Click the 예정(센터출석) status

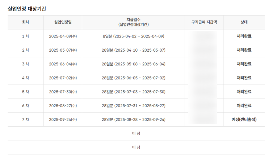(244, 119)
